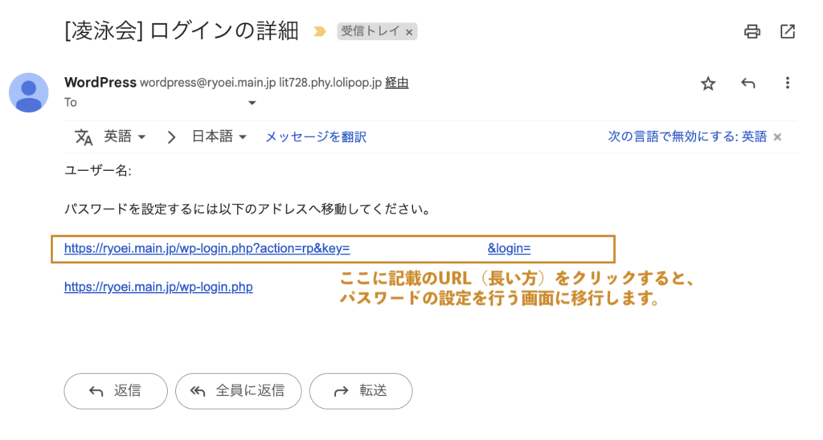This screenshot has width=823, height=440.
Task: Remove the 受信トレイ label with its x
Action: click(x=409, y=32)
